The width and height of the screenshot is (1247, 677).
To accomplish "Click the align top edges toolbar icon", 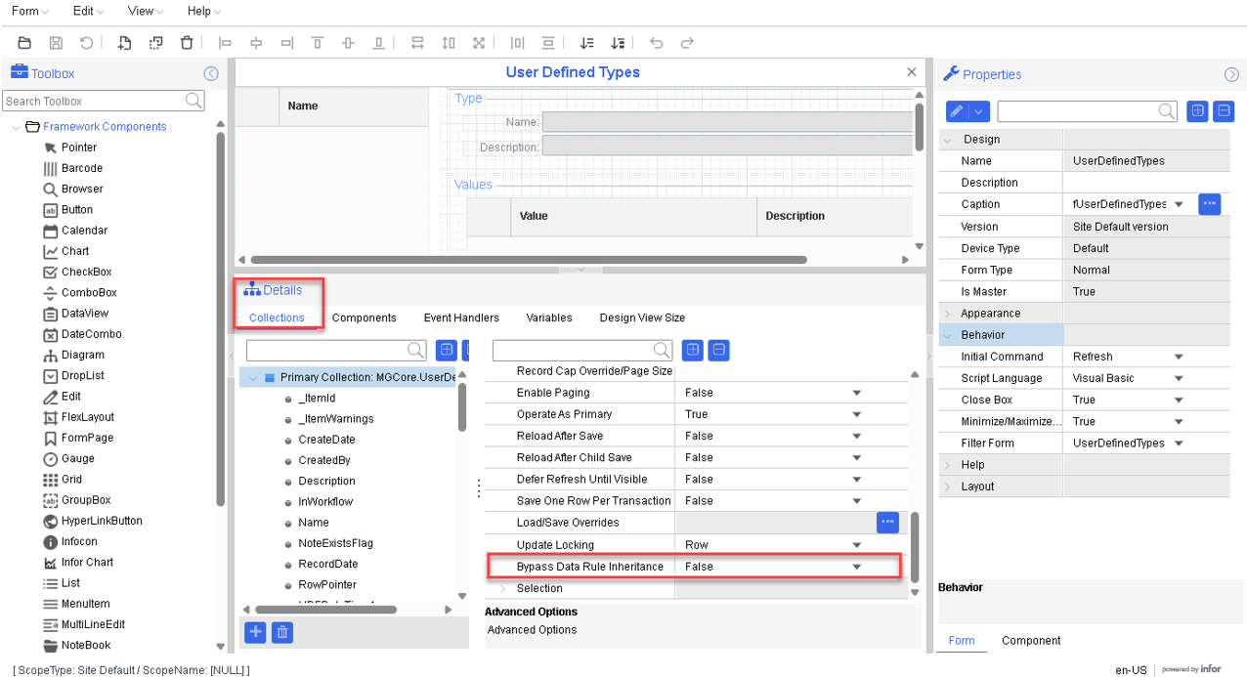I will pos(318,43).
